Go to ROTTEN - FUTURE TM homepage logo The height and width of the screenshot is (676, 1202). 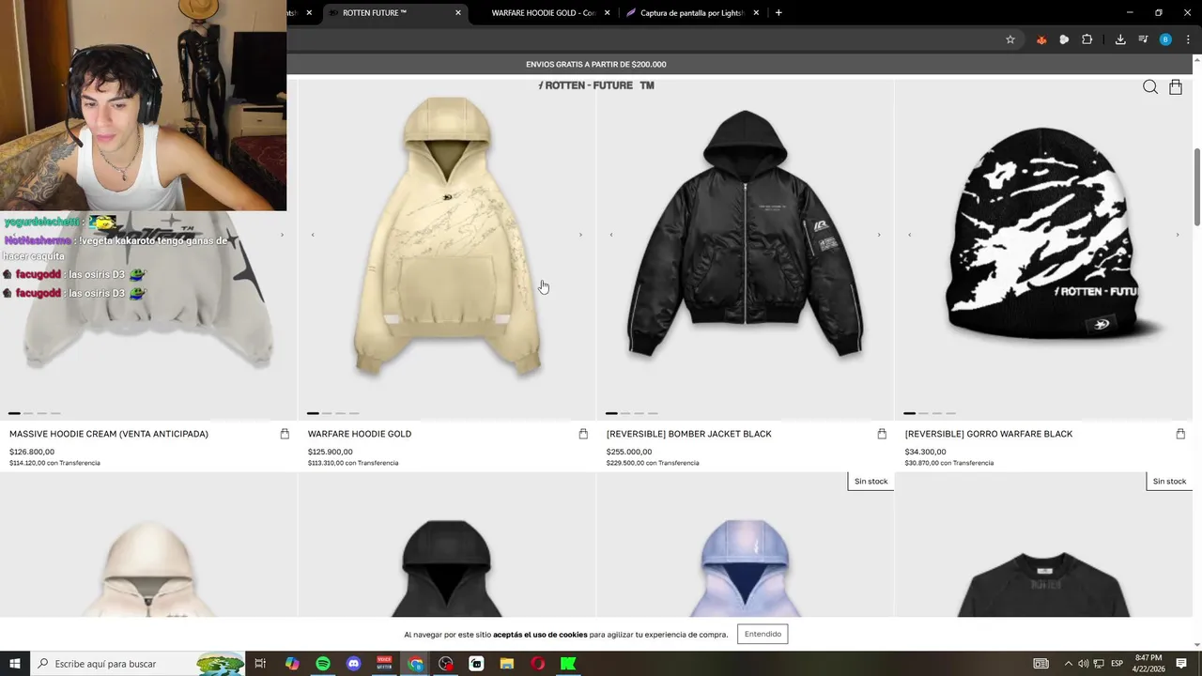[596, 85]
